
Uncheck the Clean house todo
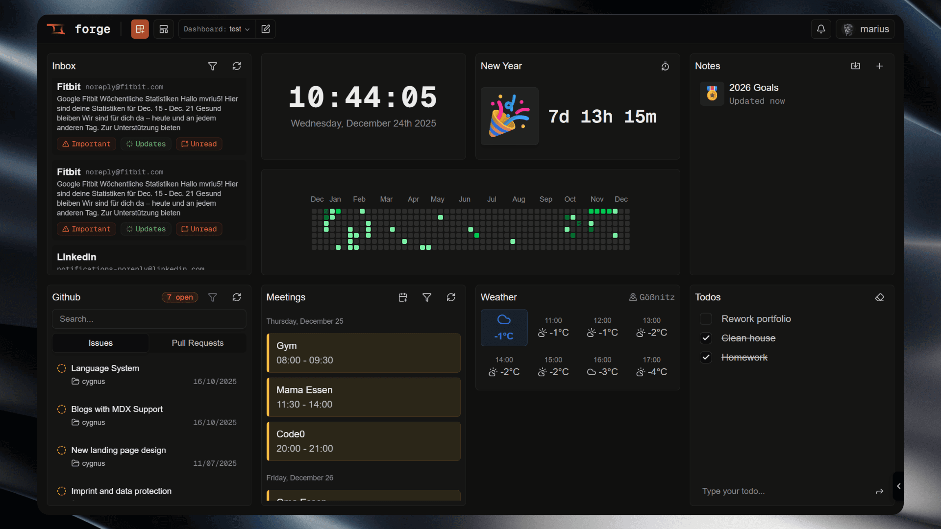click(x=706, y=338)
